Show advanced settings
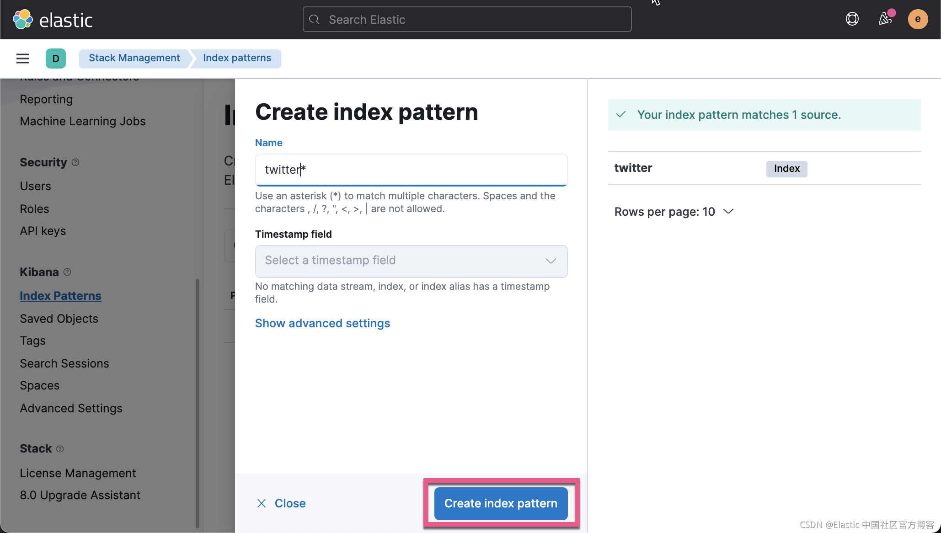The height and width of the screenshot is (533, 941). 322,323
